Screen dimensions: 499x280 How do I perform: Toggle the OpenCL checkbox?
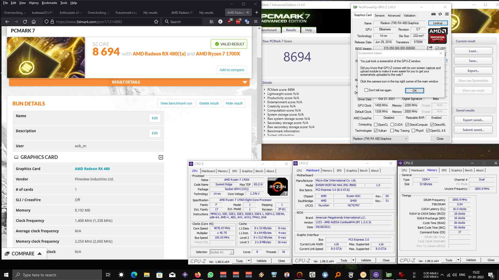click(x=376, y=125)
